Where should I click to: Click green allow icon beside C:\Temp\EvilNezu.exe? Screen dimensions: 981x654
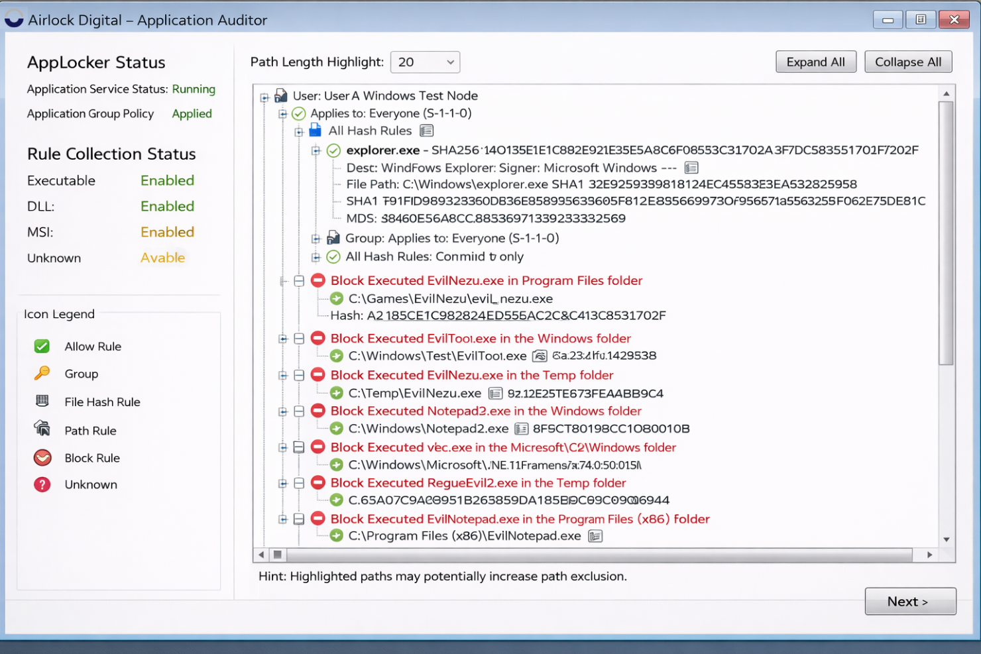(337, 393)
